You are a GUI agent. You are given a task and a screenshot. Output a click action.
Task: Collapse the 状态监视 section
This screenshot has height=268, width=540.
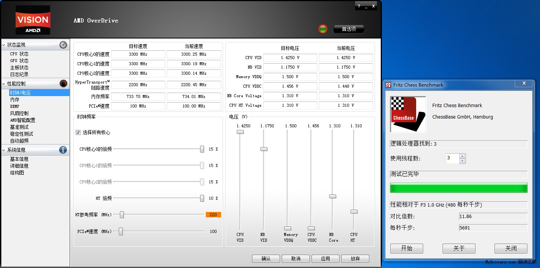click(x=4, y=45)
